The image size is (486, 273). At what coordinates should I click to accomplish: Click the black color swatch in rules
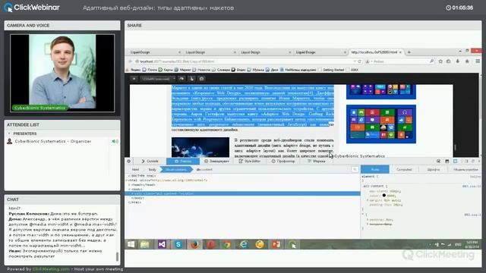coord(384,196)
